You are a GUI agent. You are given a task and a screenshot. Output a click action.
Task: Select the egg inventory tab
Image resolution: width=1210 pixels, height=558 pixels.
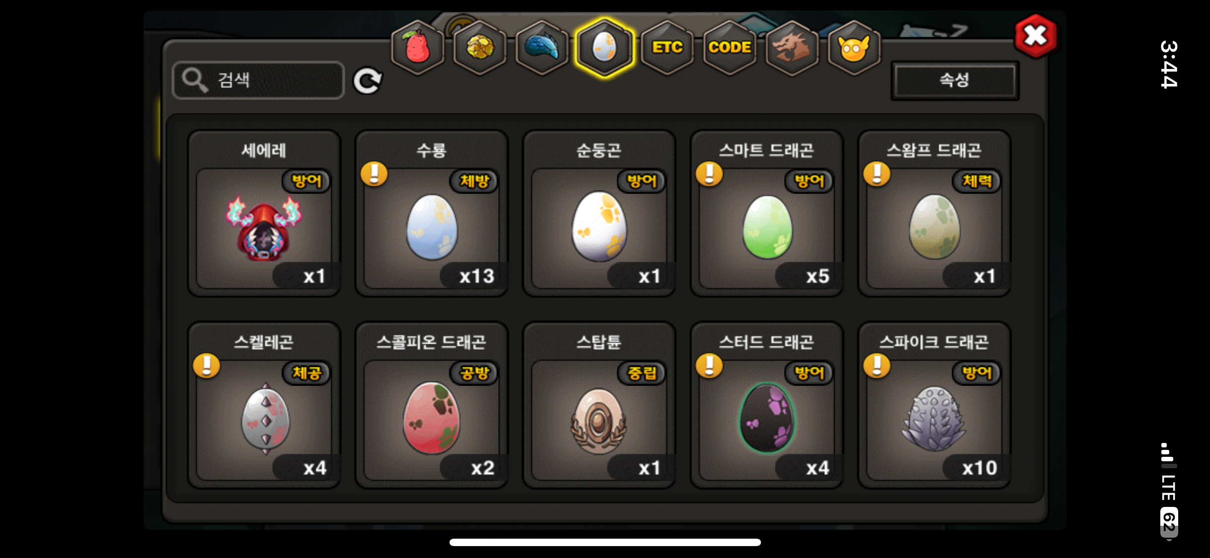[x=605, y=48]
